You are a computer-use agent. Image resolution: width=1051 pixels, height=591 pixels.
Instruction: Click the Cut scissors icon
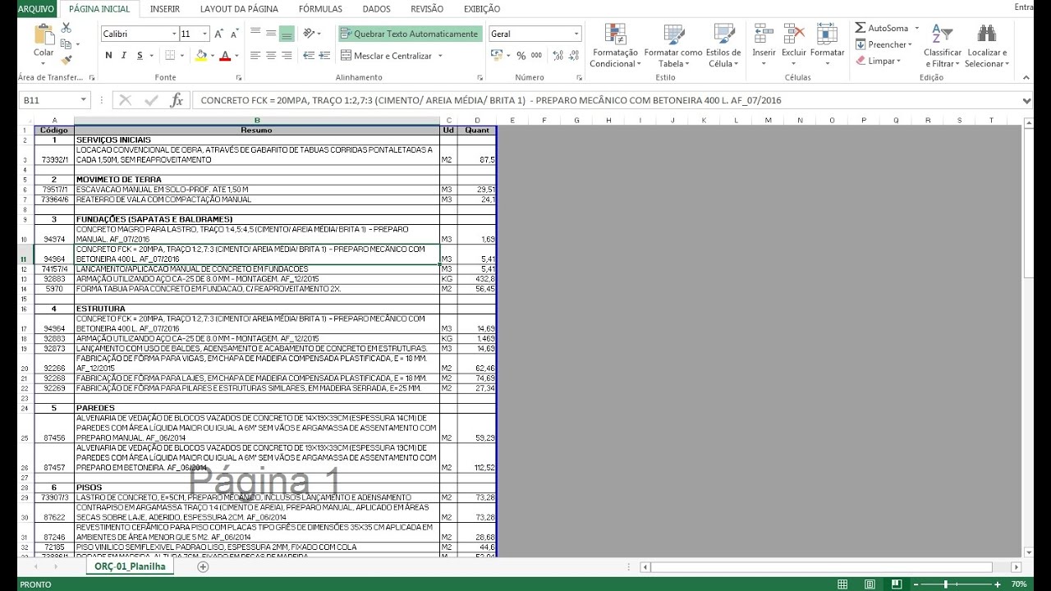click(67, 28)
